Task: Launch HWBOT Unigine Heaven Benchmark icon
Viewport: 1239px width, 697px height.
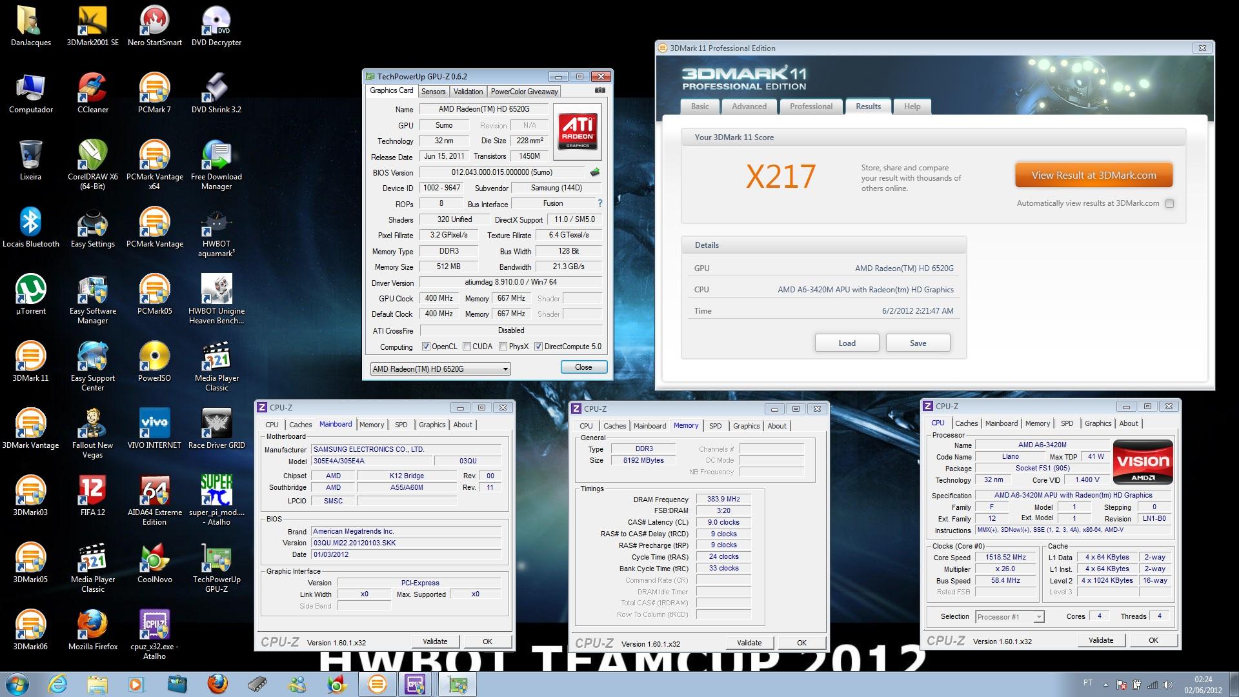Action: (x=216, y=299)
